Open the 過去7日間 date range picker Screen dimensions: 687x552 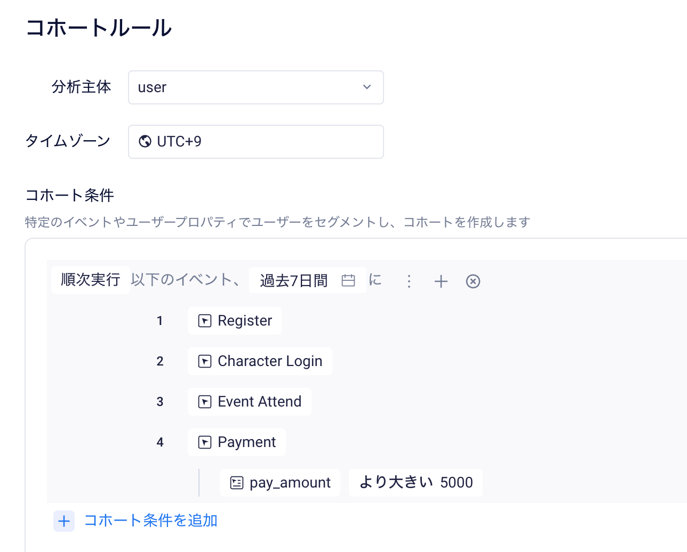(308, 280)
